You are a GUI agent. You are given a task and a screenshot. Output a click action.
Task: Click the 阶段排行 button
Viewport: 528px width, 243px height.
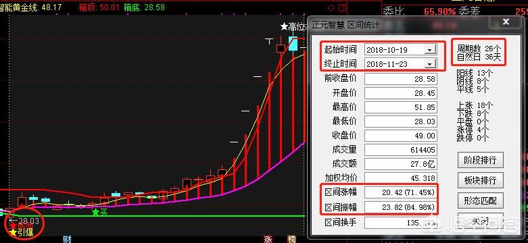tap(480, 160)
